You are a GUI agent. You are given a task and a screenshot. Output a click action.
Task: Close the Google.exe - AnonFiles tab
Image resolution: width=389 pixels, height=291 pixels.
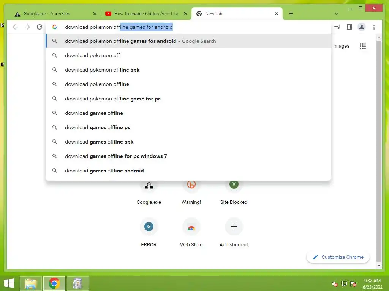tap(95, 14)
